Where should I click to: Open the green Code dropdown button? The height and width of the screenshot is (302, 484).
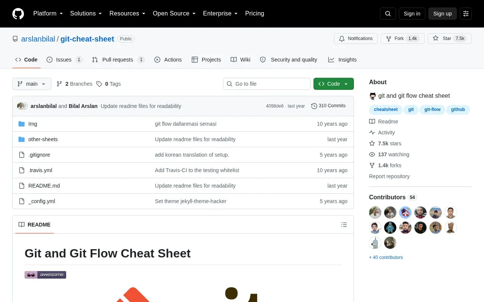pyautogui.click(x=334, y=84)
